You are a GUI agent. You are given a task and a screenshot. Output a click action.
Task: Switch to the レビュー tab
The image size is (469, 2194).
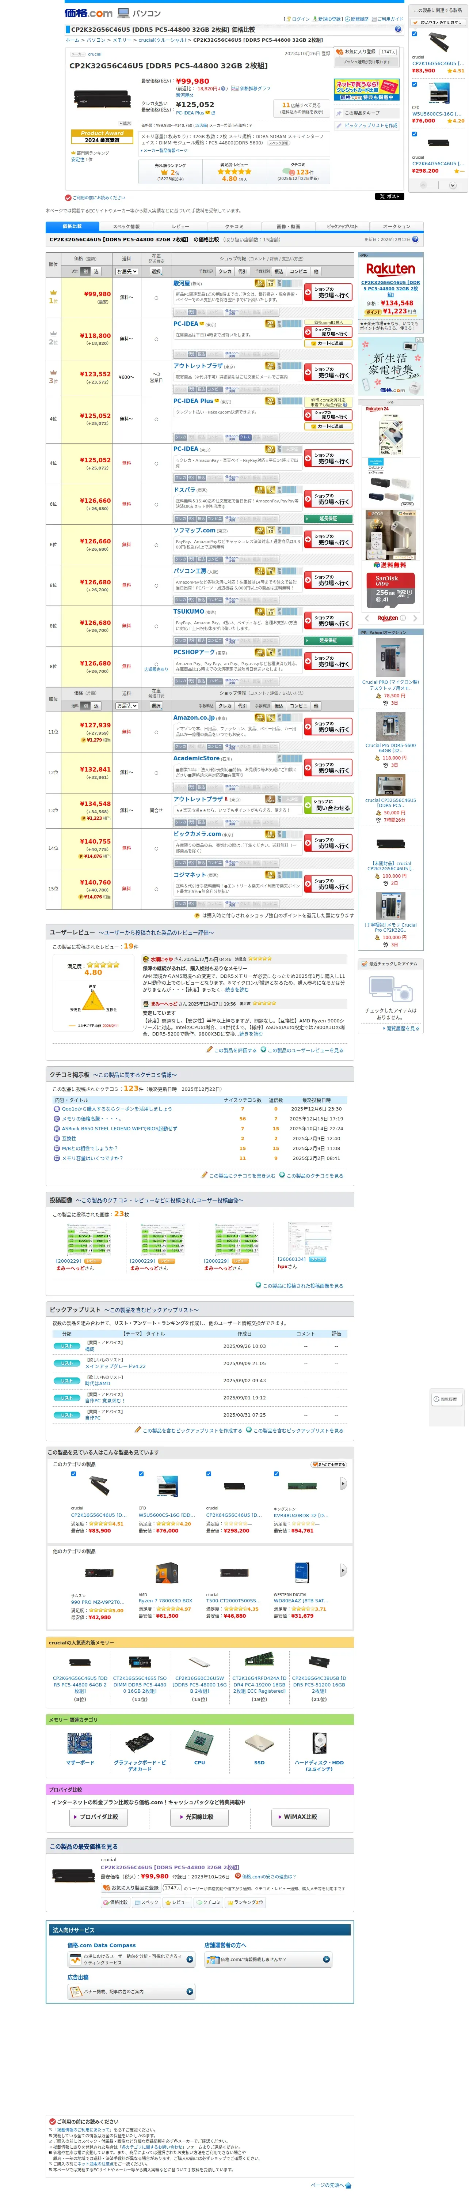(x=180, y=227)
